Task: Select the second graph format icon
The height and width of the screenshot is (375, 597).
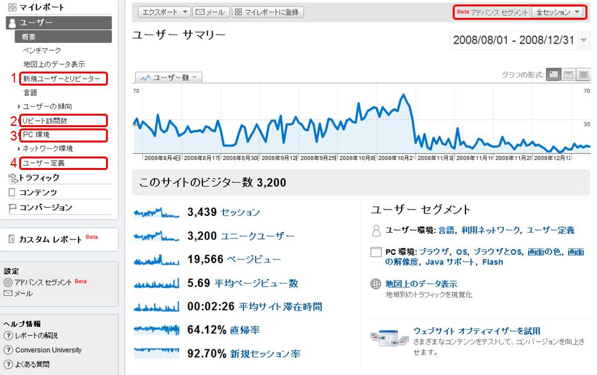Action: click(x=568, y=75)
